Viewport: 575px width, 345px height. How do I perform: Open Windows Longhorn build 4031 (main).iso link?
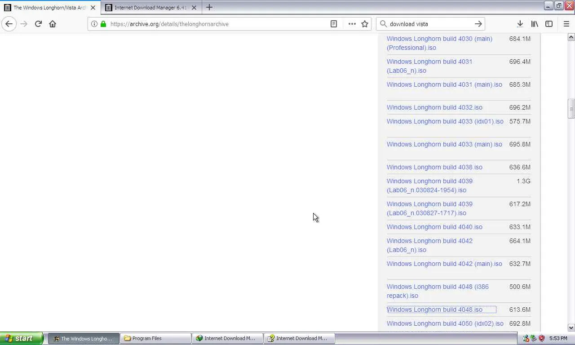click(x=444, y=84)
